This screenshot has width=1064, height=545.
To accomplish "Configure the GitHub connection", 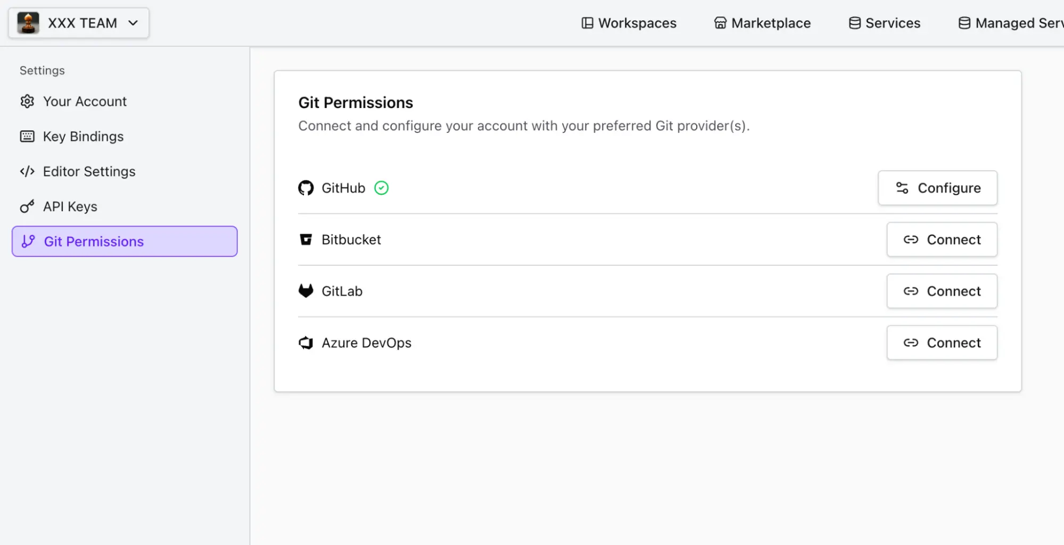I will [937, 188].
